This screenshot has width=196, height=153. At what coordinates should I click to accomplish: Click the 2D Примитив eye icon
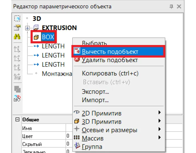[x=77, y=112]
